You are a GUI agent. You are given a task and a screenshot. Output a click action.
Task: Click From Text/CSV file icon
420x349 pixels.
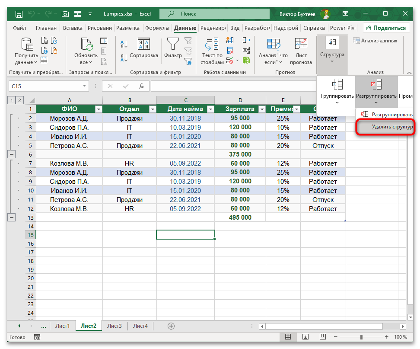click(x=45, y=41)
